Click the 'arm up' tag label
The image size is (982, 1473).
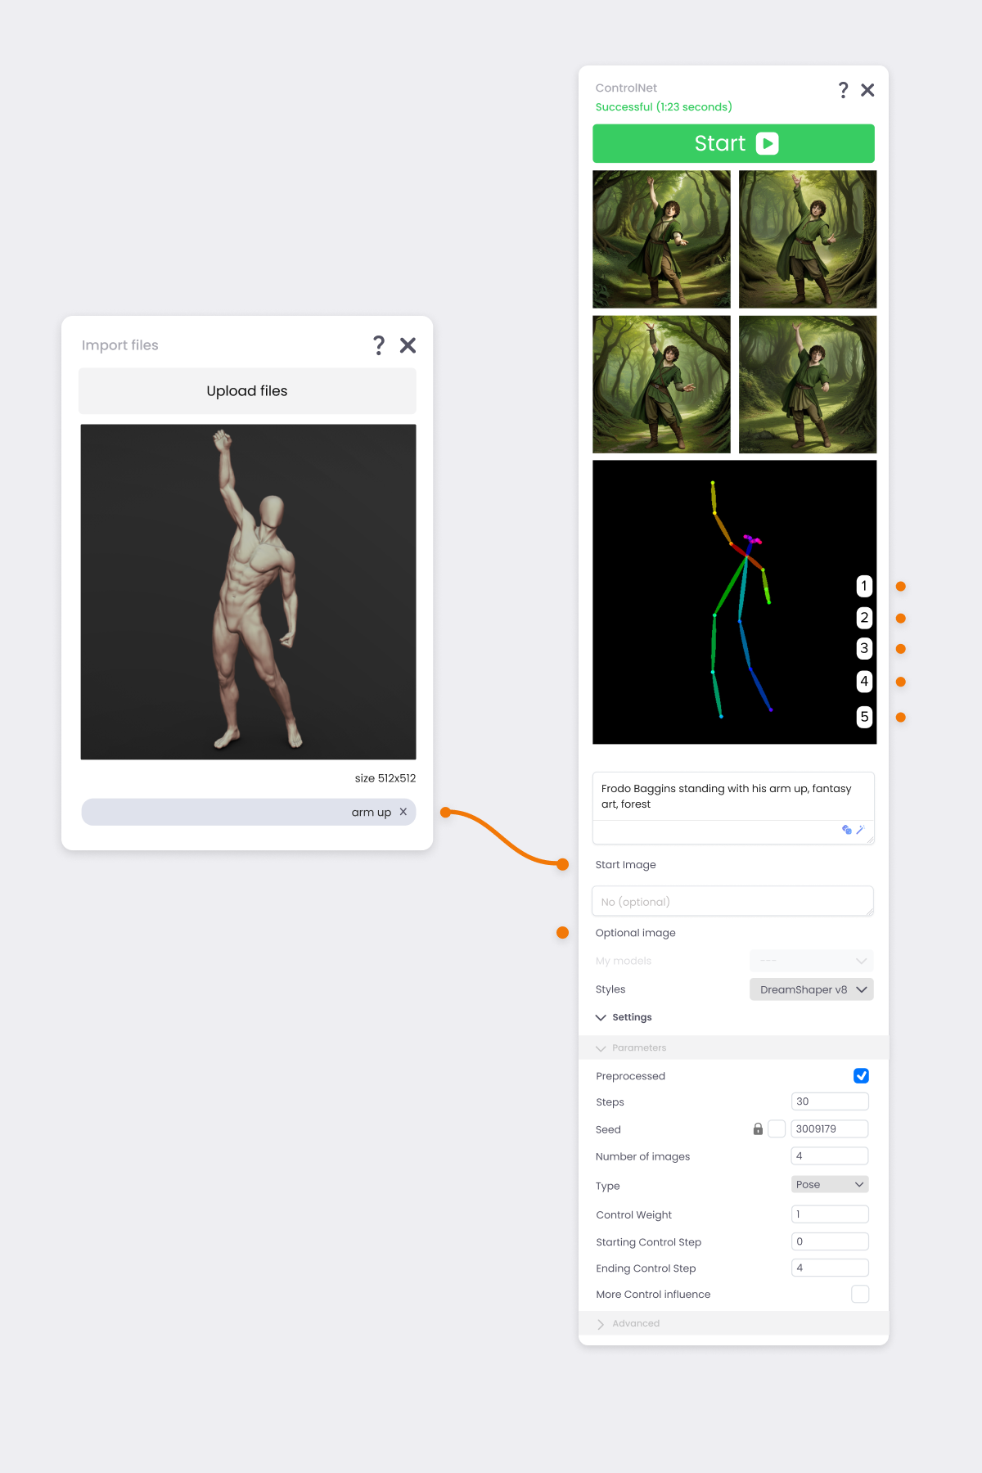coord(372,813)
